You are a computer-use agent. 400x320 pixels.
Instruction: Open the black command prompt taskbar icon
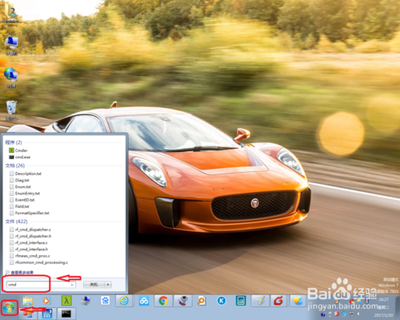(x=66, y=314)
